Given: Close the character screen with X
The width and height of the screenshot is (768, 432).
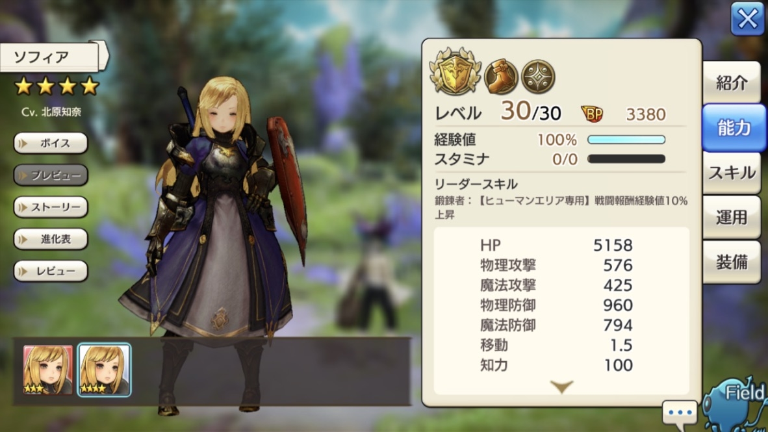Looking at the screenshot, I should (x=747, y=19).
